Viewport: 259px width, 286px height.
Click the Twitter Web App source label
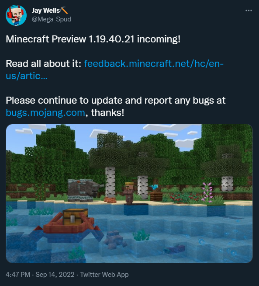tap(104, 275)
